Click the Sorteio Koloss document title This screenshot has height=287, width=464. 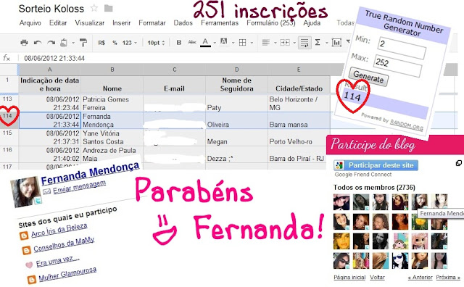coord(51,9)
